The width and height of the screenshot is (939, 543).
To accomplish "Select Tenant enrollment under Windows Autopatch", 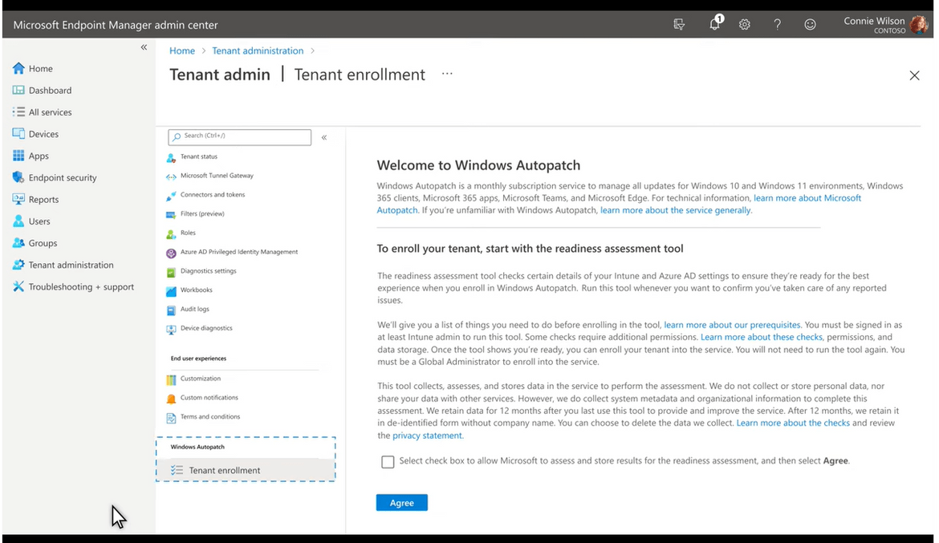I will click(x=246, y=470).
